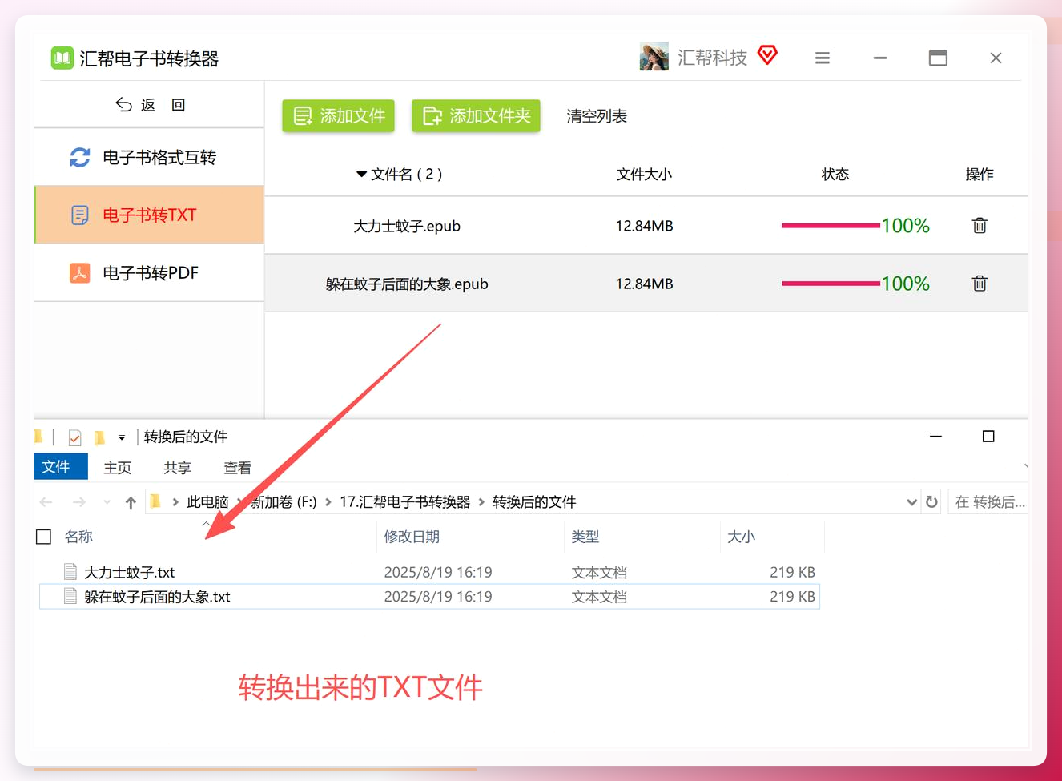
Task: Select the 躲在蚊子后面的大象.epub file name
Action: pyautogui.click(x=407, y=284)
